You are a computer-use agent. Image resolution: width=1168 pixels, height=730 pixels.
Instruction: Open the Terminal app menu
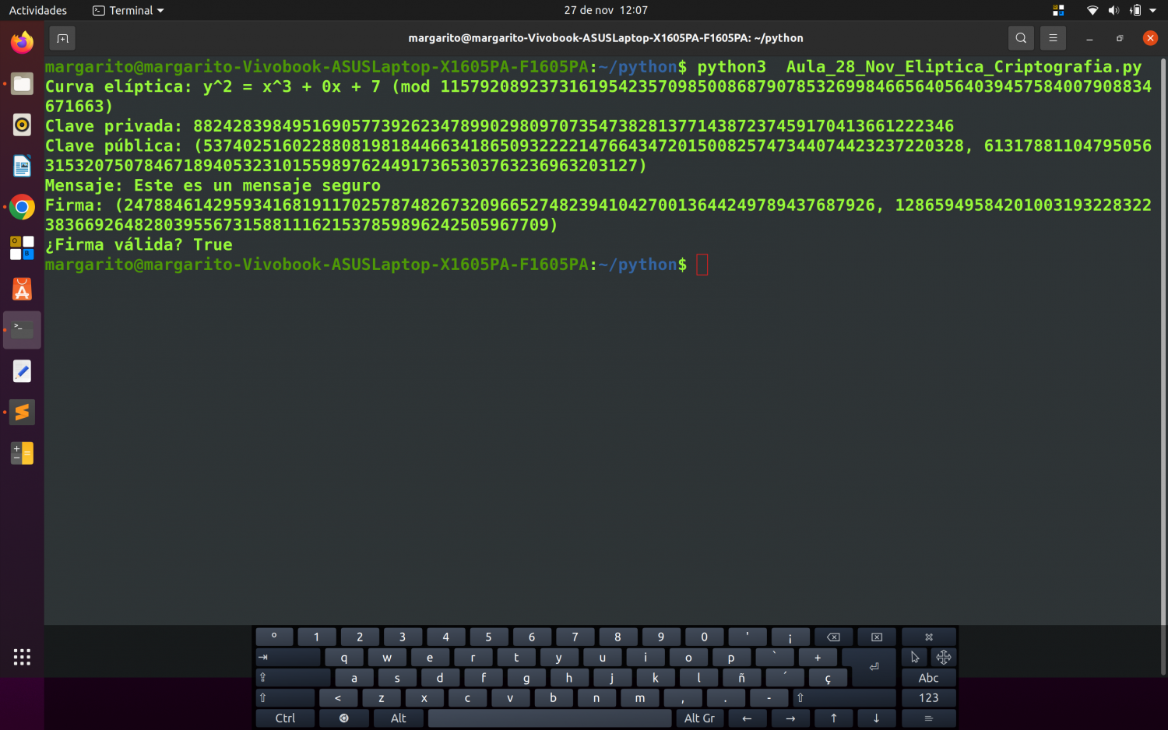(128, 10)
